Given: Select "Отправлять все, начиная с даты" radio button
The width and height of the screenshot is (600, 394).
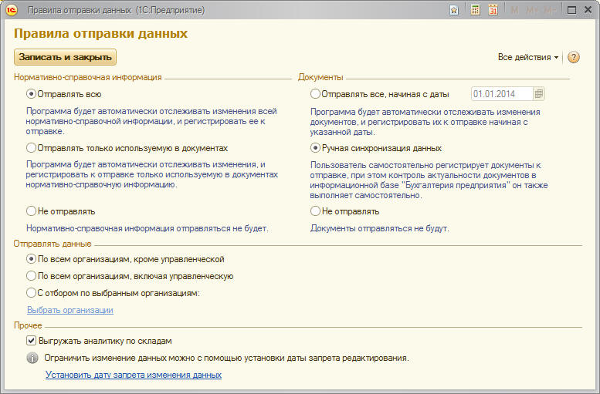Looking at the screenshot, I should coord(315,94).
